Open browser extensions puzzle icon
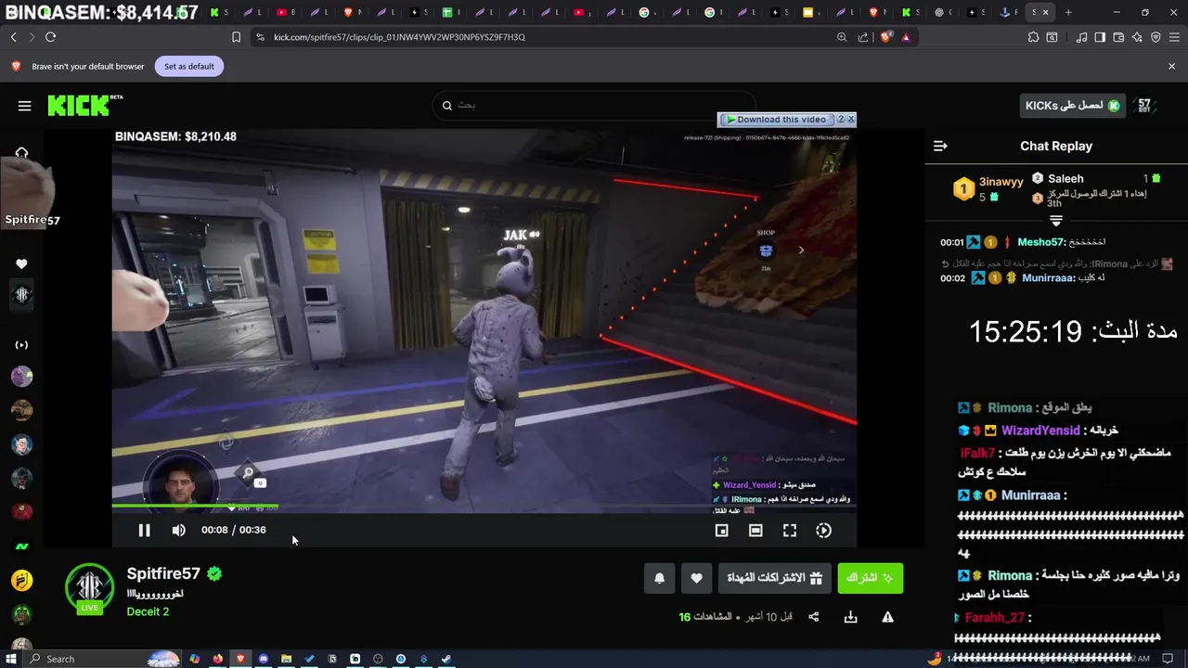This screenshot has width=1188, height=668. point(1033,37)
